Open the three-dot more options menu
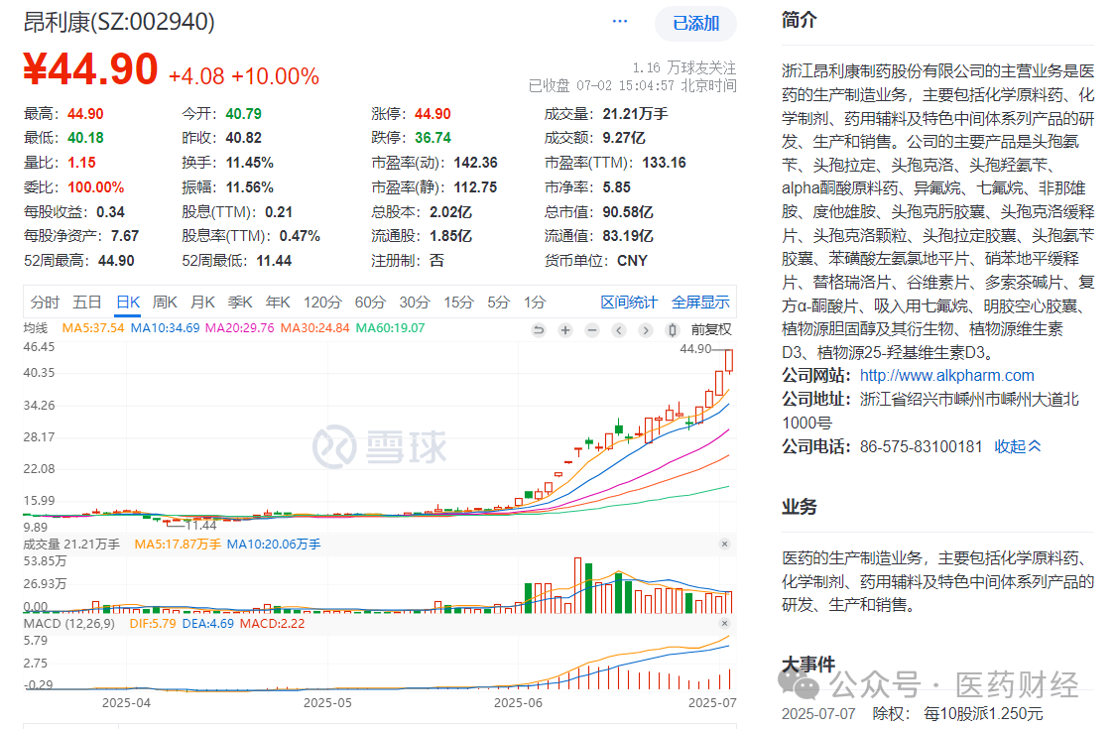Screen dimensions: 1115x729 click(620, 22)
